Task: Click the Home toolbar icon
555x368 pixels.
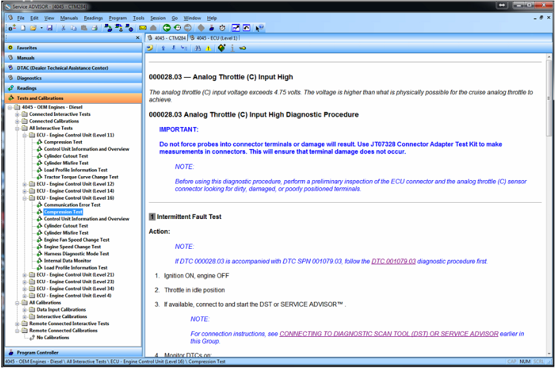Action: [153, 28]
